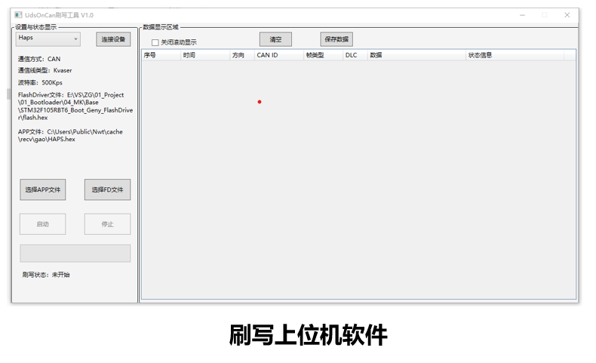Sort by the 时间 column header

tap(205, 55)
